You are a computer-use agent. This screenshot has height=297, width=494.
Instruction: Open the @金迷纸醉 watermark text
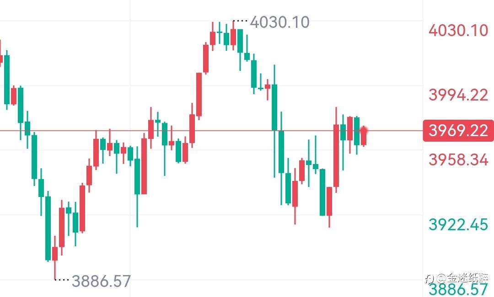(x=462, y=277)
